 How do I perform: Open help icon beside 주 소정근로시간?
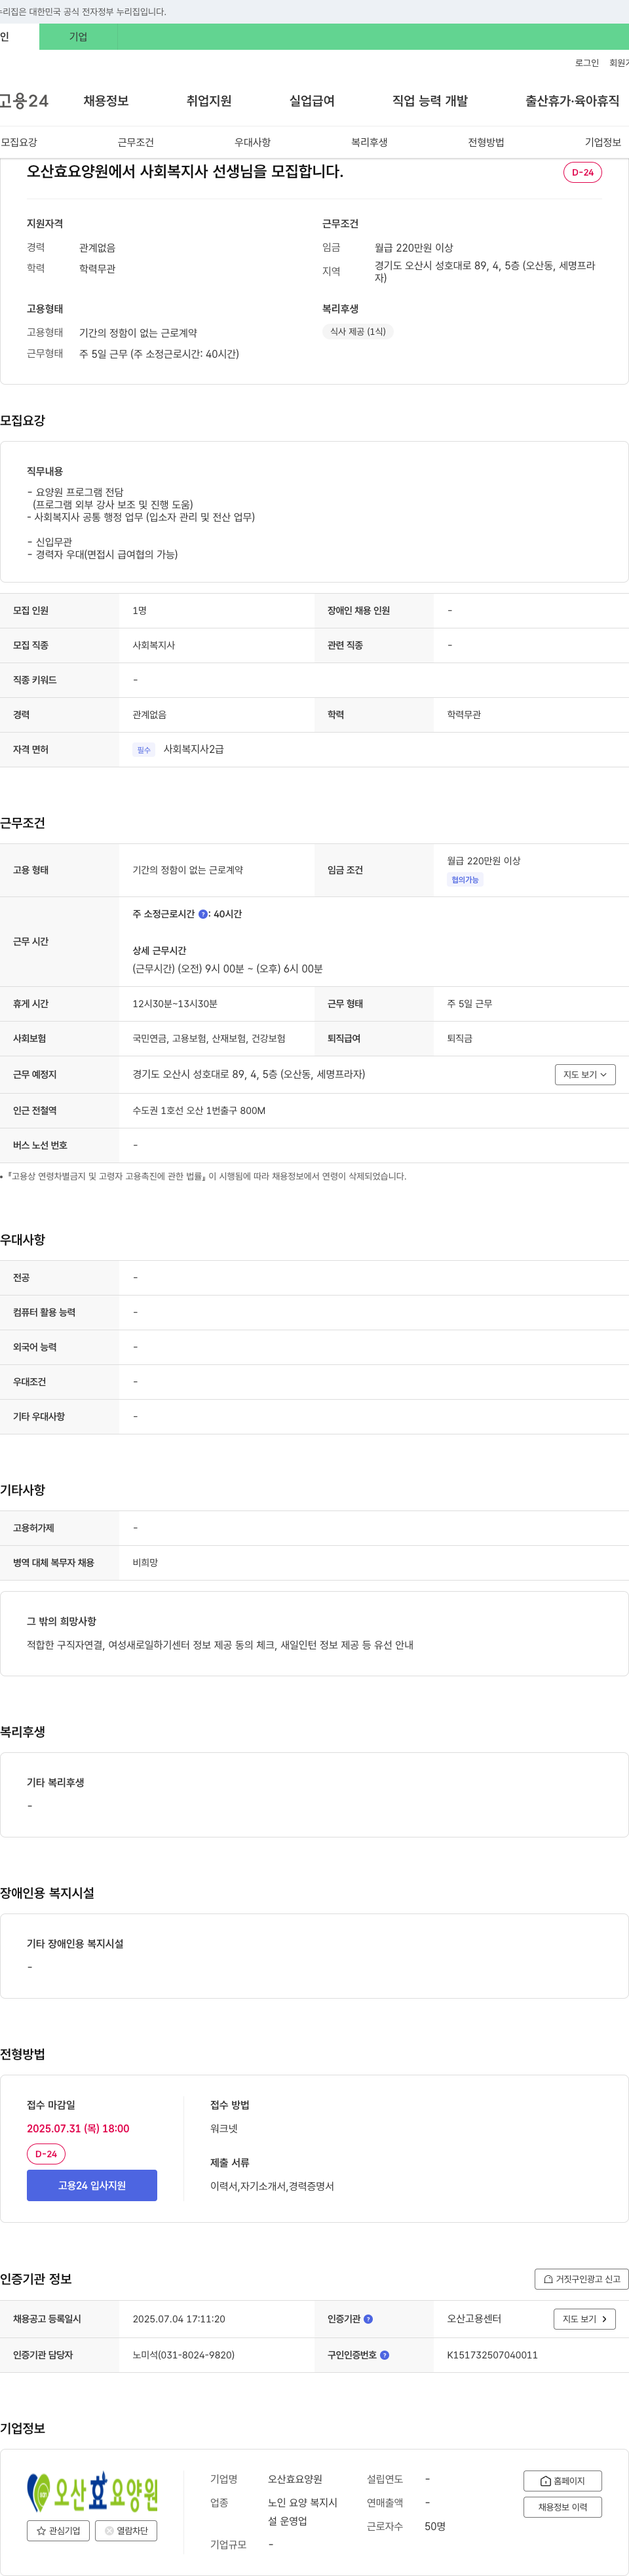pos(203,914)
